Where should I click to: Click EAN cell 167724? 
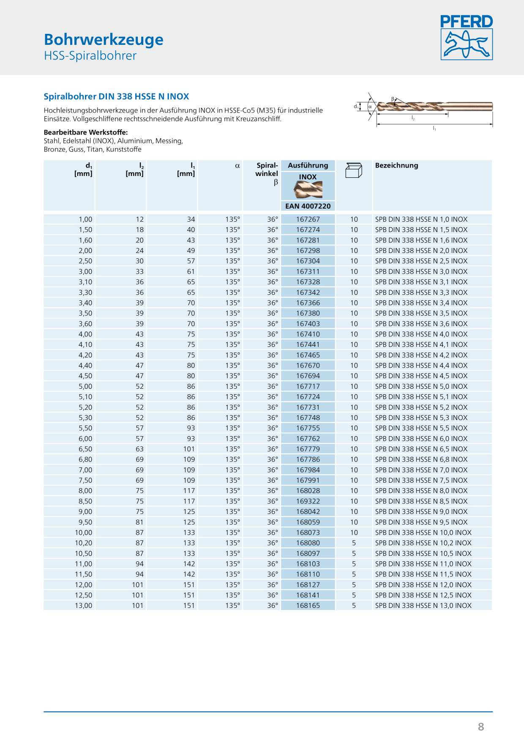click(308, 397)
